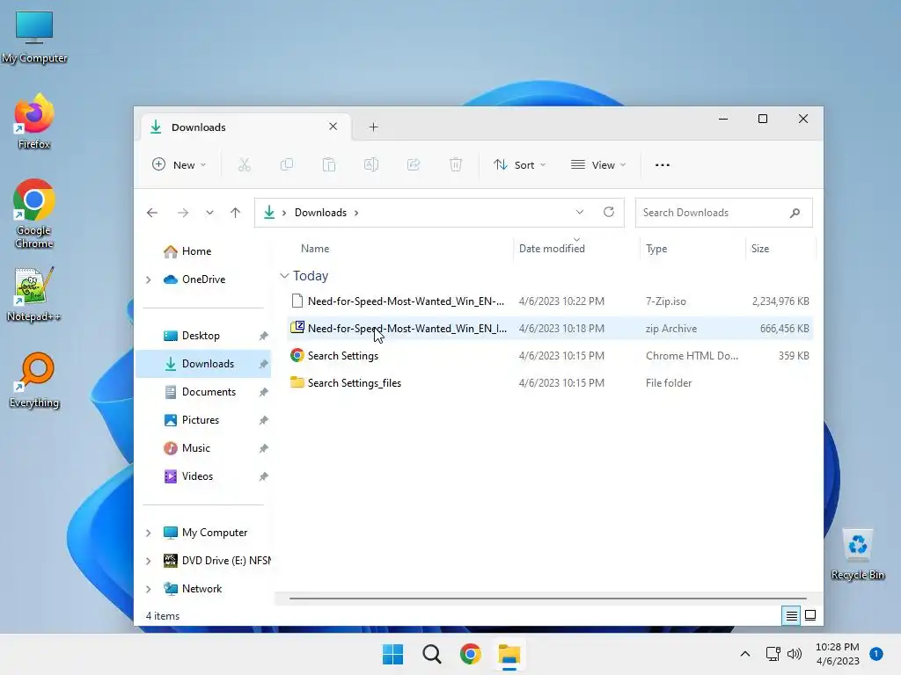901x675 pixels.
Task: Open the See more three-dots menu
Action: (662, 165)
